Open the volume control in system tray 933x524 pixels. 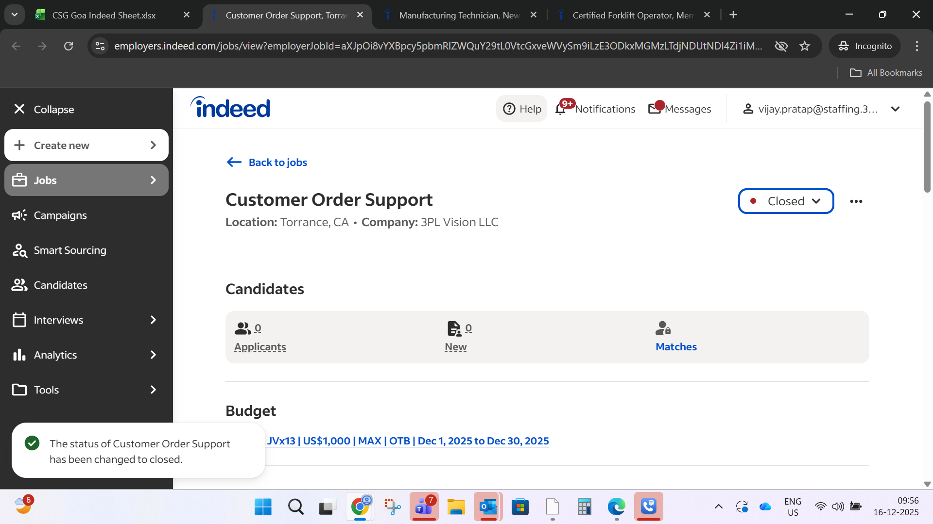pos(838,507)
